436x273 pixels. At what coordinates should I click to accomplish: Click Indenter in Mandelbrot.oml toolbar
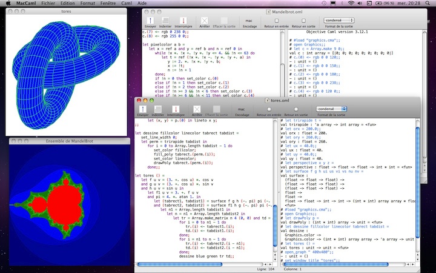165,22
